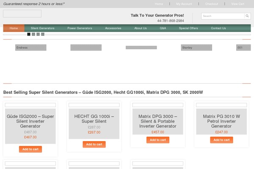Open Special Offers menu item
The width and height of the screenshot is (254, 169).
188,28
